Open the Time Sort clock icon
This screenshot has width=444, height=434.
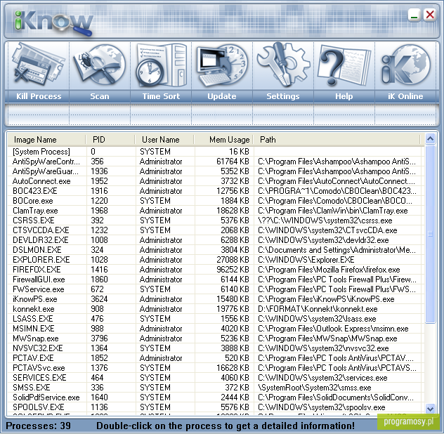click(x=161, y=65)
